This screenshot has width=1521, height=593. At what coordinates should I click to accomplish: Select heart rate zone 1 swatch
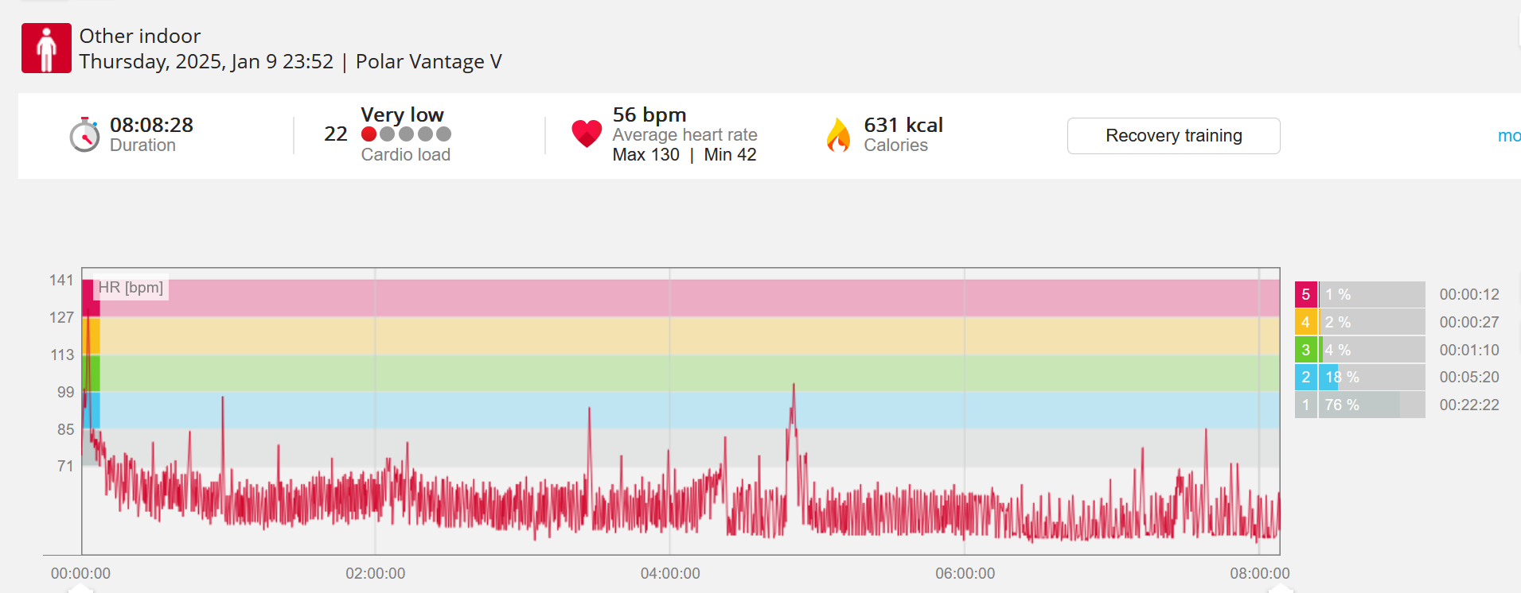pos(1305,405)
